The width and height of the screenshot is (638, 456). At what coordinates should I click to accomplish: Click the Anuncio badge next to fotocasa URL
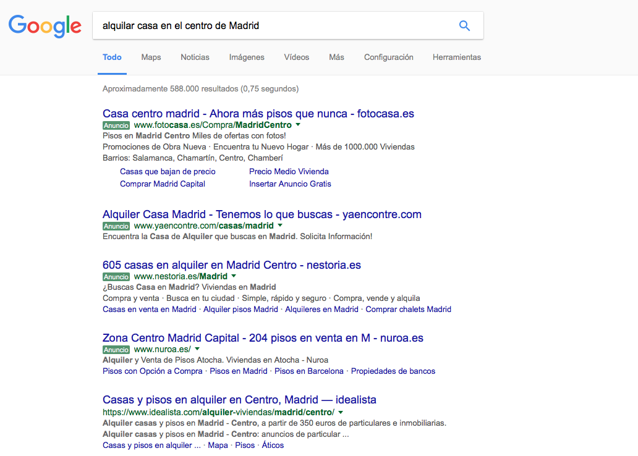[116, 125]
